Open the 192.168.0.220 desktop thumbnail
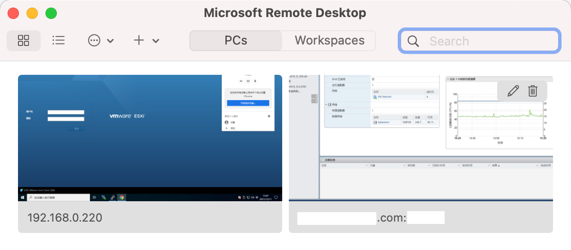Screen dimensions: 571x250 [150, 138]
